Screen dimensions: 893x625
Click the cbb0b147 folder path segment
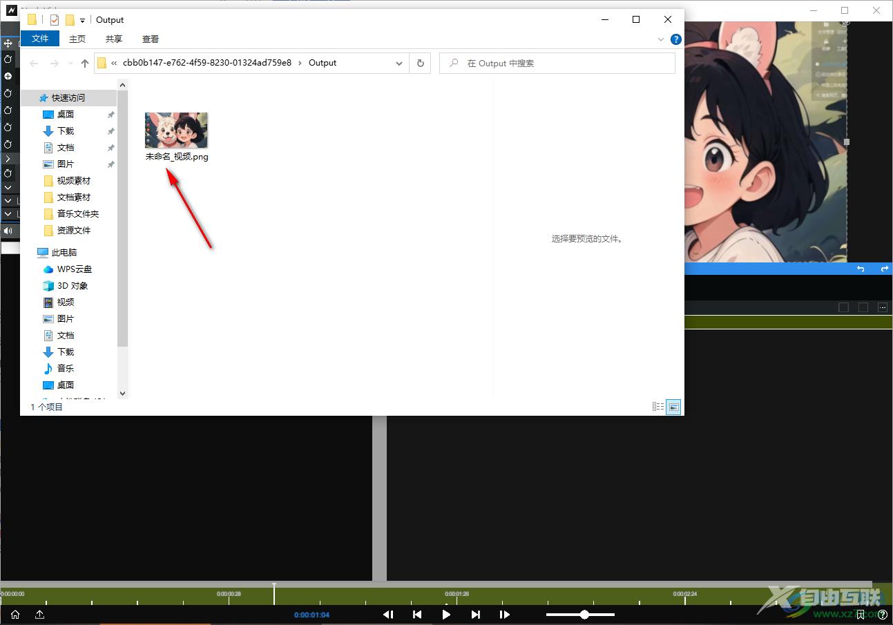point(207,63)
